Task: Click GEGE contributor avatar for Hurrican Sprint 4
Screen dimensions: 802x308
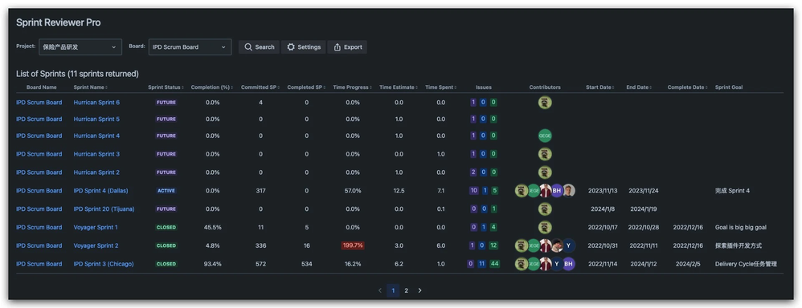Action: coord(545,136)
